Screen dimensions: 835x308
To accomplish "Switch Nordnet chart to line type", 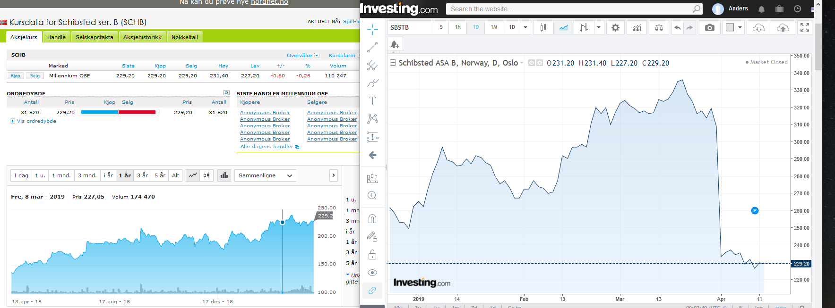I will pos(193,175).
